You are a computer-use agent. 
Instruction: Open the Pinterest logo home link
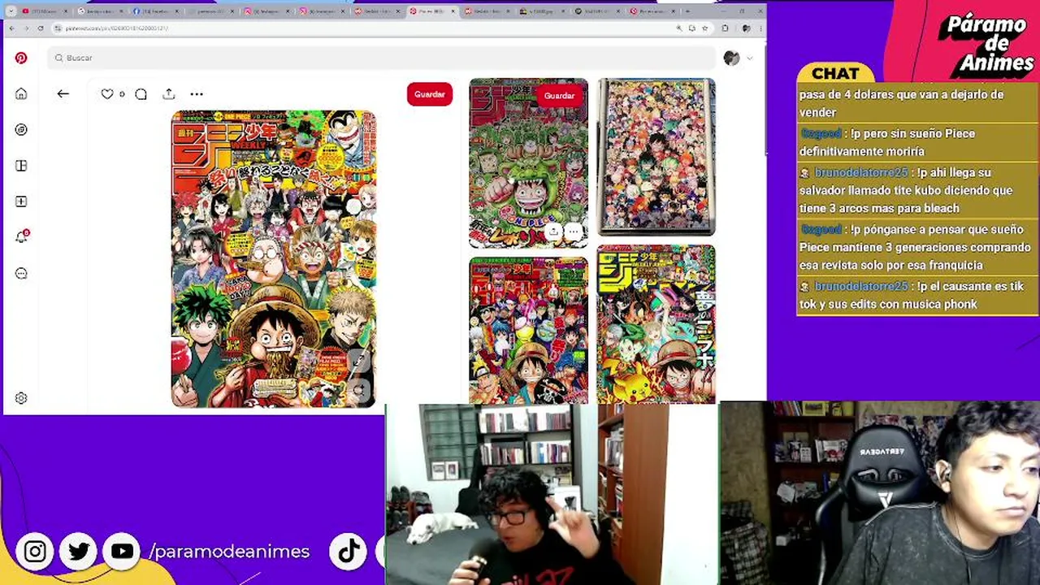21,58
